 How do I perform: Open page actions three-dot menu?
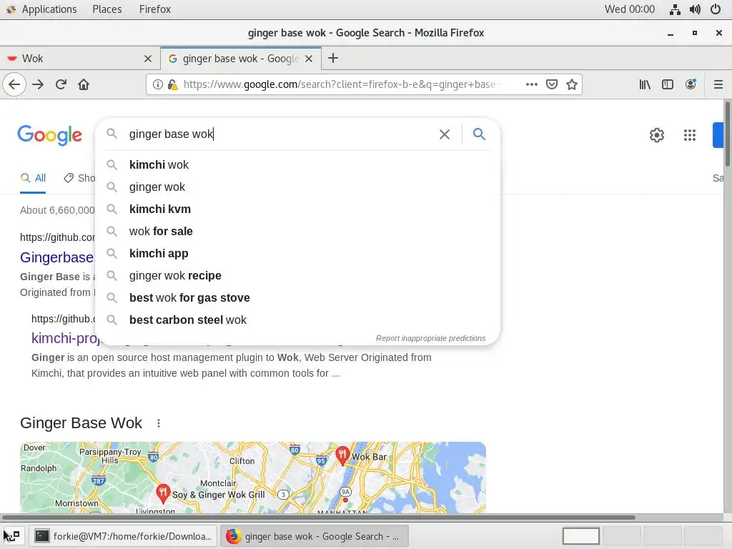(x=531, y=84)
